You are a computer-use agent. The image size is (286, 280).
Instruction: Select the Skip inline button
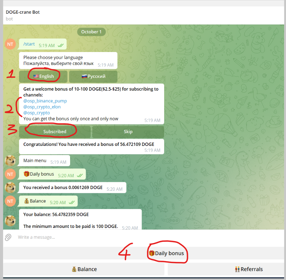(x=128, y=132)
